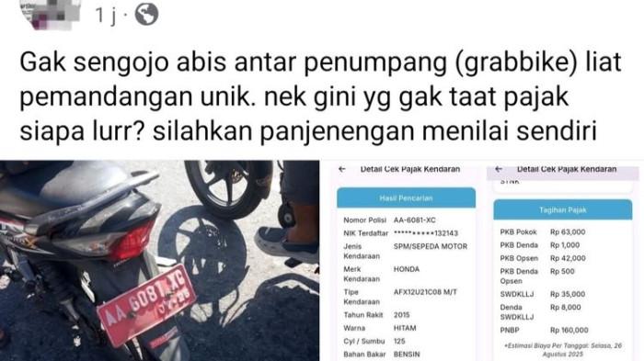This screenshot has width=644, height=361.
Task: Click the masked NIK Terdaftar number
Action: click(x=425, y=233)
